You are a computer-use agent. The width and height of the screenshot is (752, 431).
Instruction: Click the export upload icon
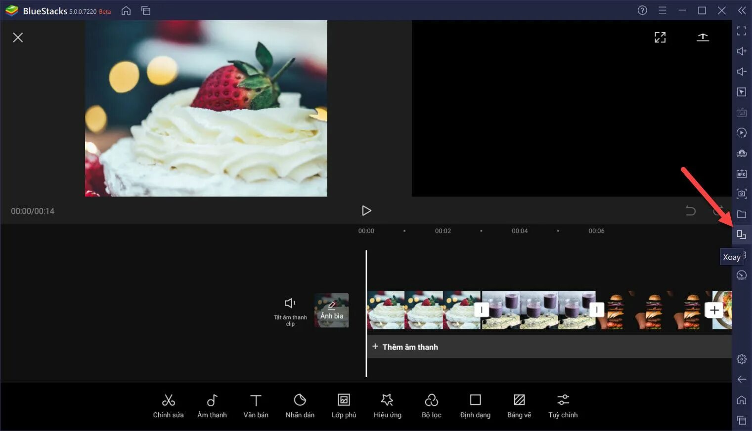click(x=703, y=38)
